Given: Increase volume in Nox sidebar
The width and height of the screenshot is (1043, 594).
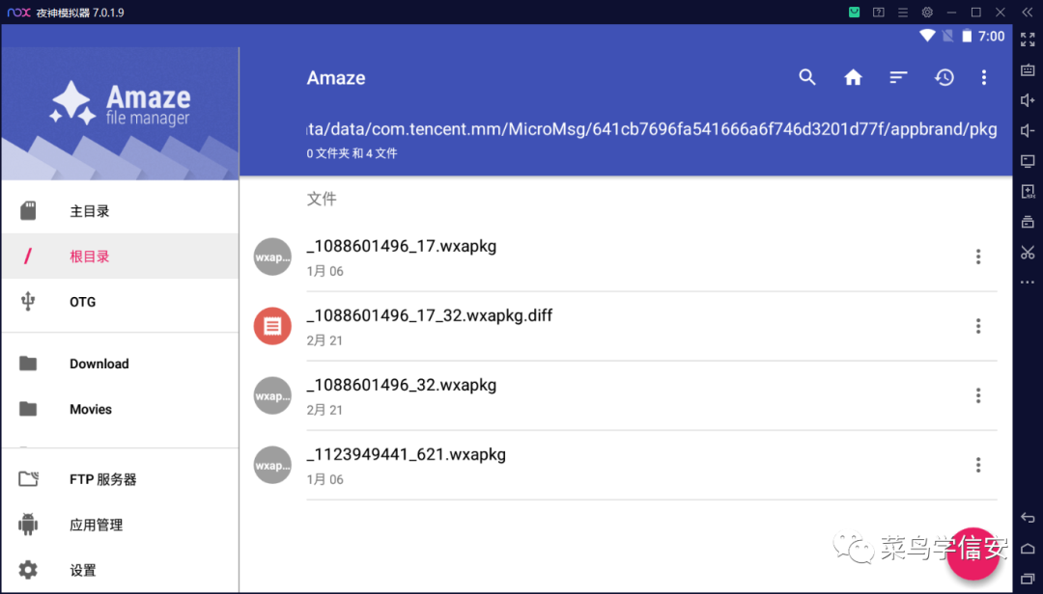Looking at the screenshot, I should point(1028,99).
